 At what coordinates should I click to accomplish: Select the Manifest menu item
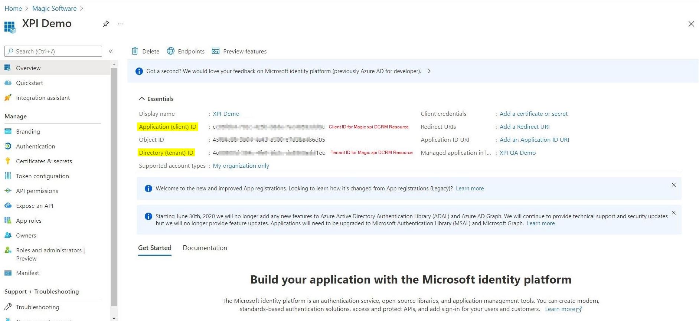[55, 273]
